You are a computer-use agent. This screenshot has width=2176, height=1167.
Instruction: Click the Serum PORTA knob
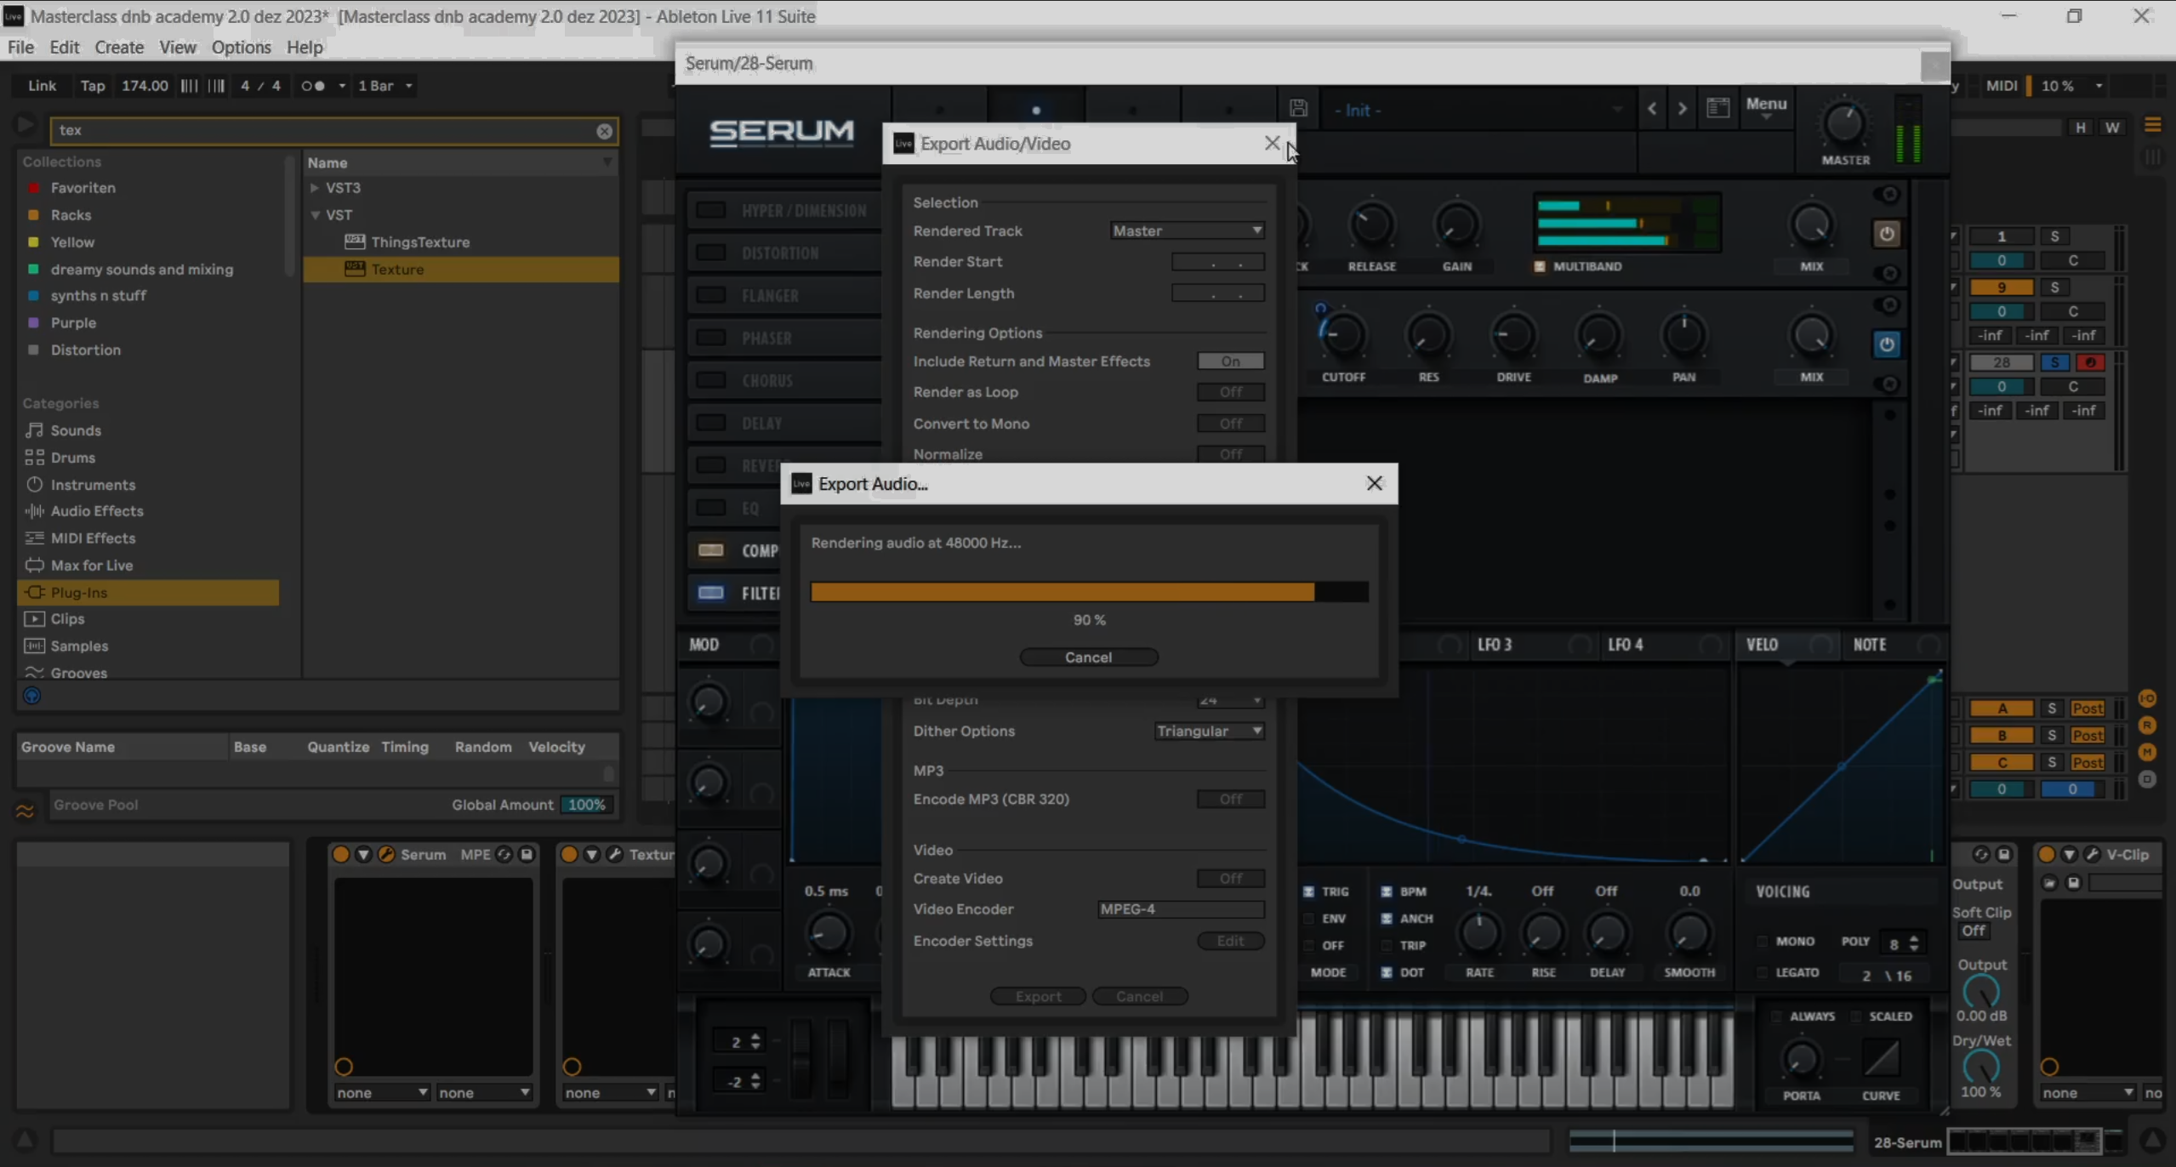point(1801,1060)
